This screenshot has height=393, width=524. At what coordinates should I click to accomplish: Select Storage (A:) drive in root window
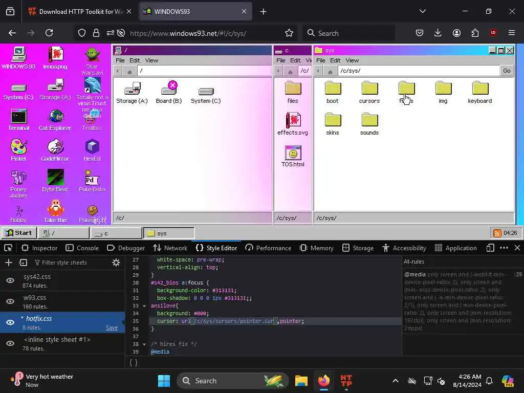point(132,92)
